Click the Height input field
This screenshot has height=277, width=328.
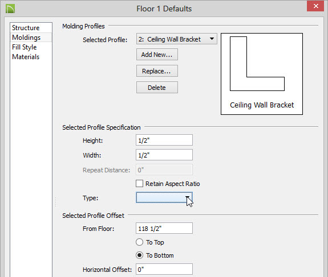tap(164, 140)
